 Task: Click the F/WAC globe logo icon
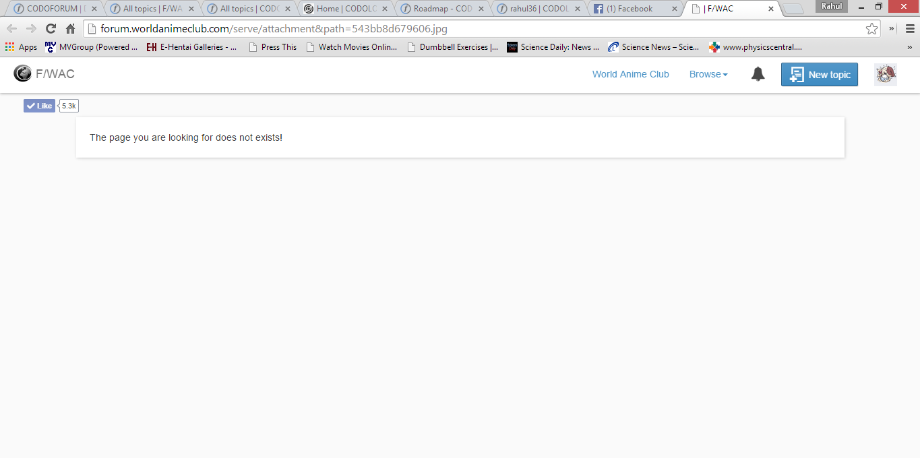click(22, 73)
